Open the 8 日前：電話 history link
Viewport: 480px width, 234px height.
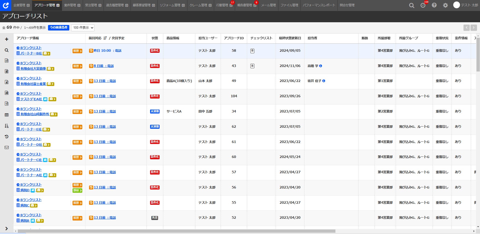(x=104, y=66)
